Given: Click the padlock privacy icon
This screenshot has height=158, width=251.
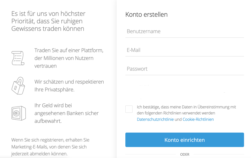Looking at the screenshot, I should (x=18, y=86).
